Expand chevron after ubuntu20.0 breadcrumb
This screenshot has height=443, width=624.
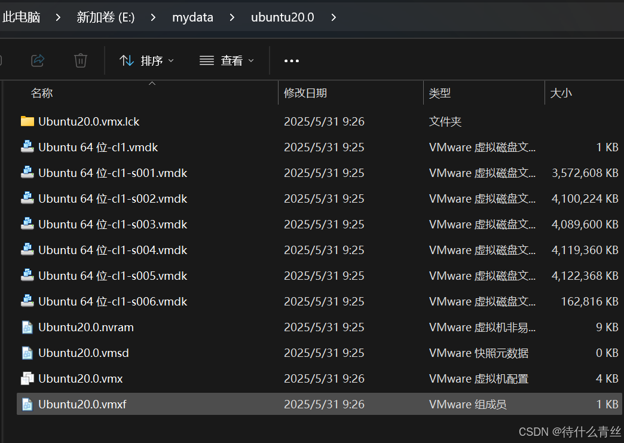tap(334, 17)
